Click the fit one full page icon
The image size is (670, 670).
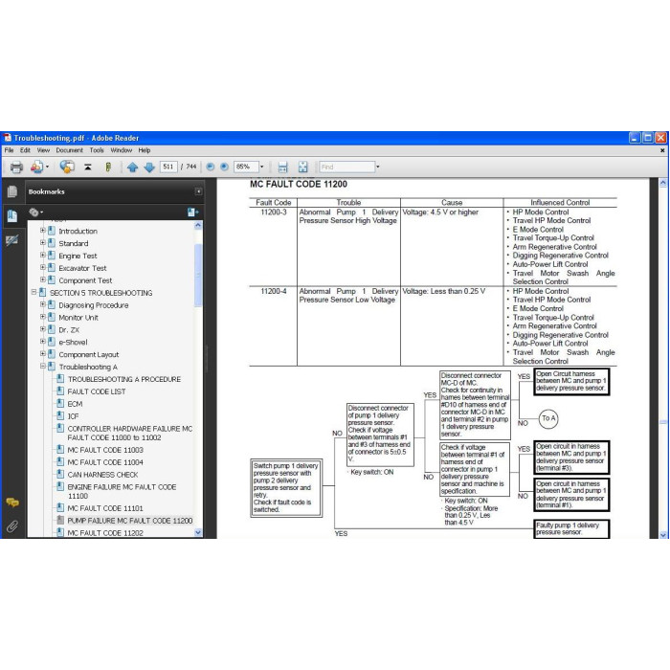point(303,167)
